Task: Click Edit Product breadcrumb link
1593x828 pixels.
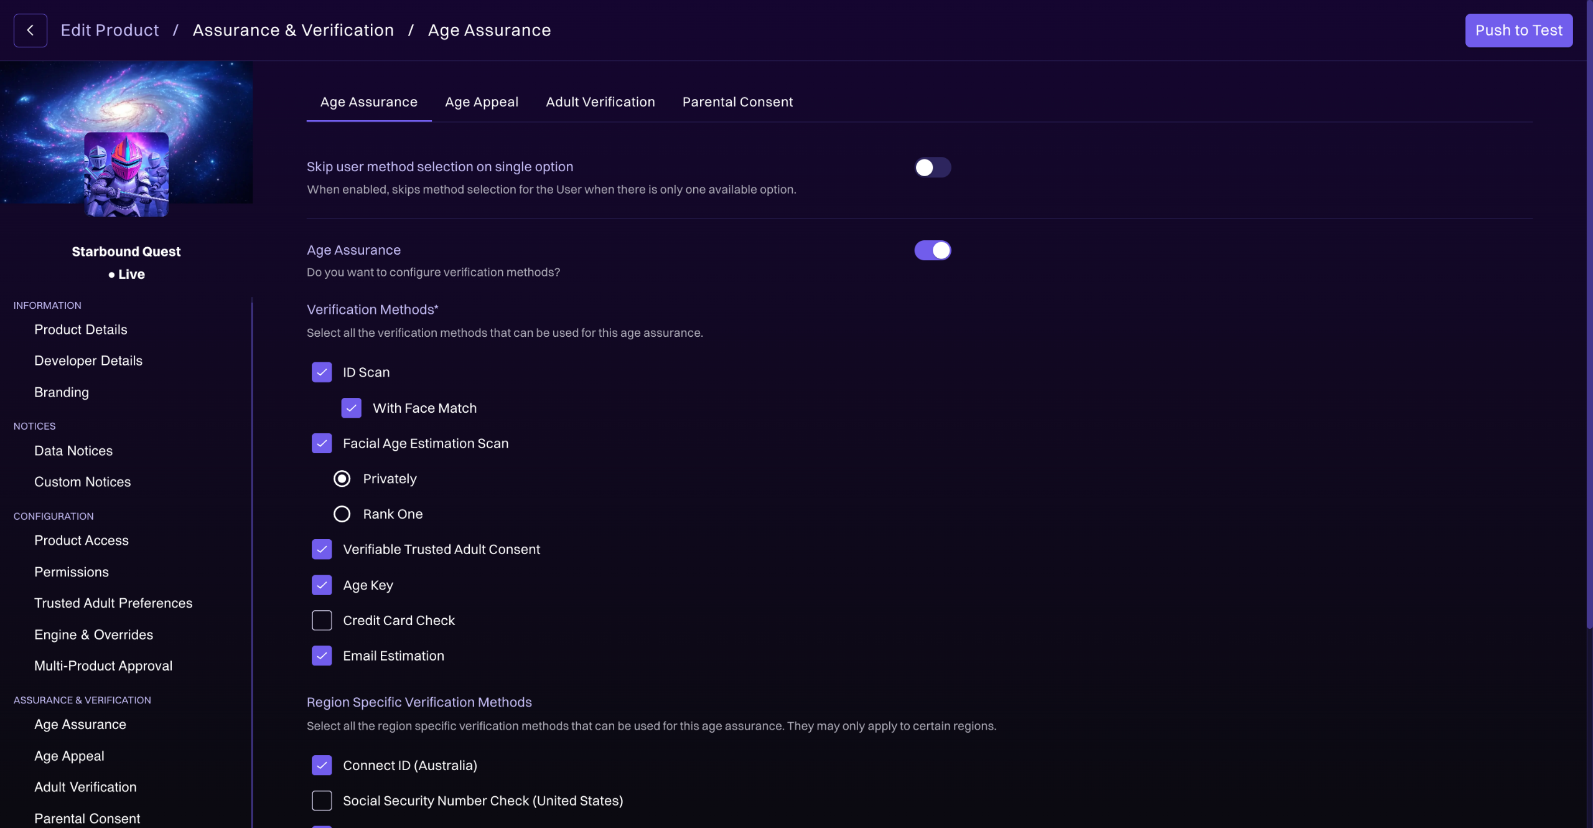Action: pyautogui.click(x=110, y=31)
